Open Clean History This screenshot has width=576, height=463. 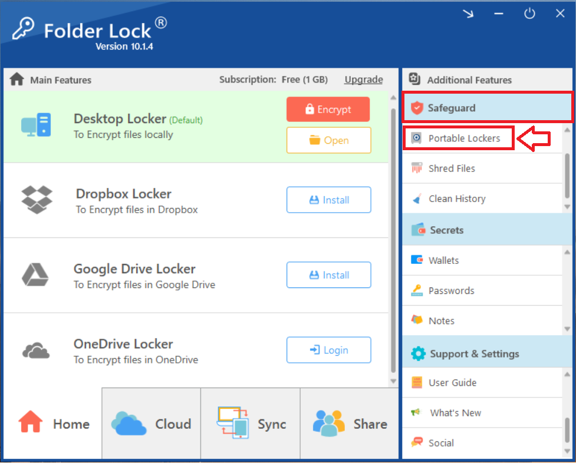[482, 199]
